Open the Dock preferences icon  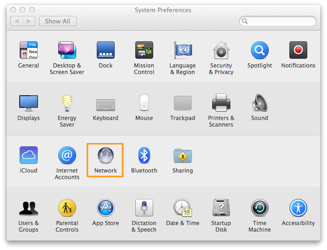coord(106,50)
